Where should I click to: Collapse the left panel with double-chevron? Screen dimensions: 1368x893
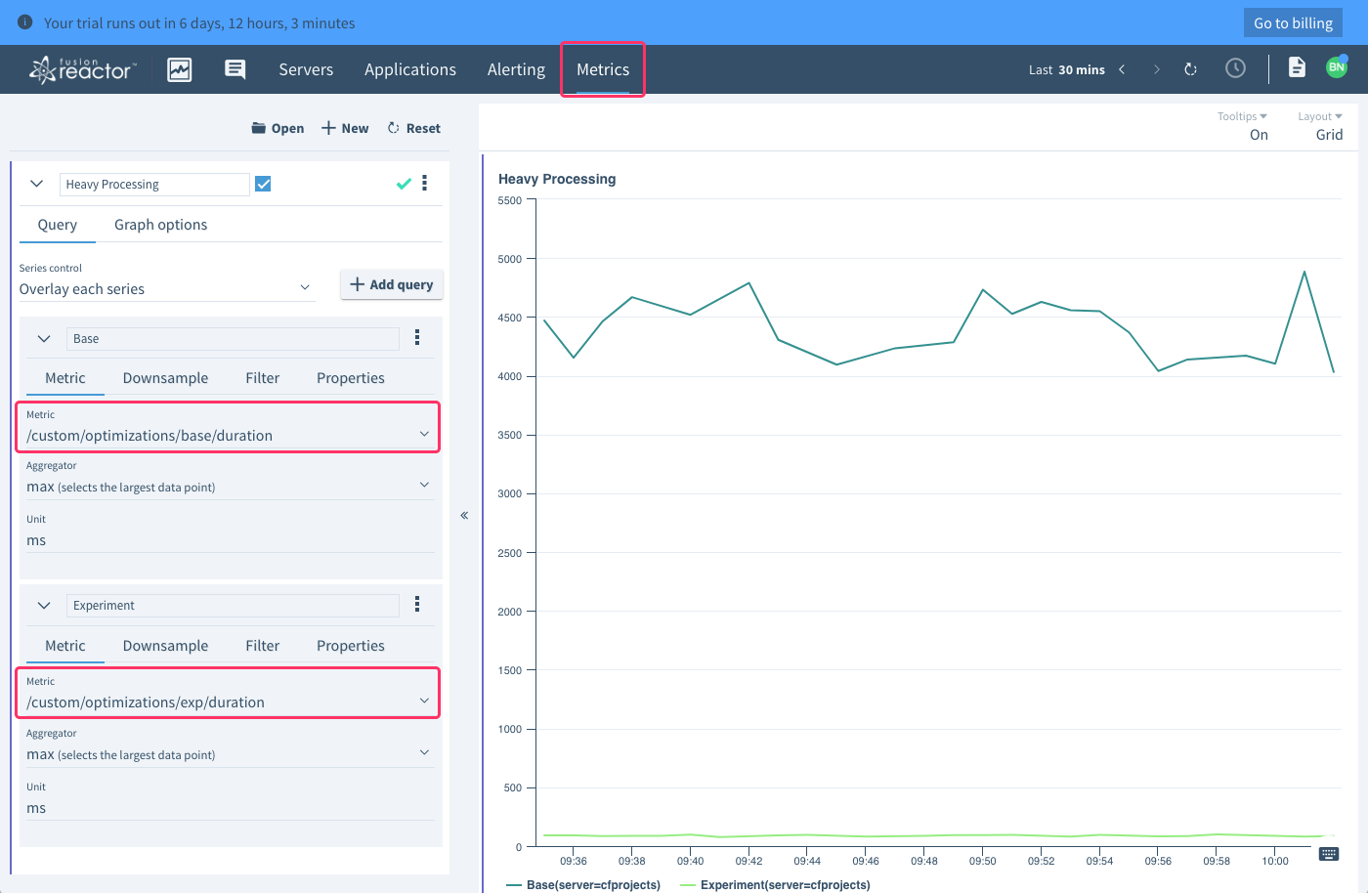point(464,515)
